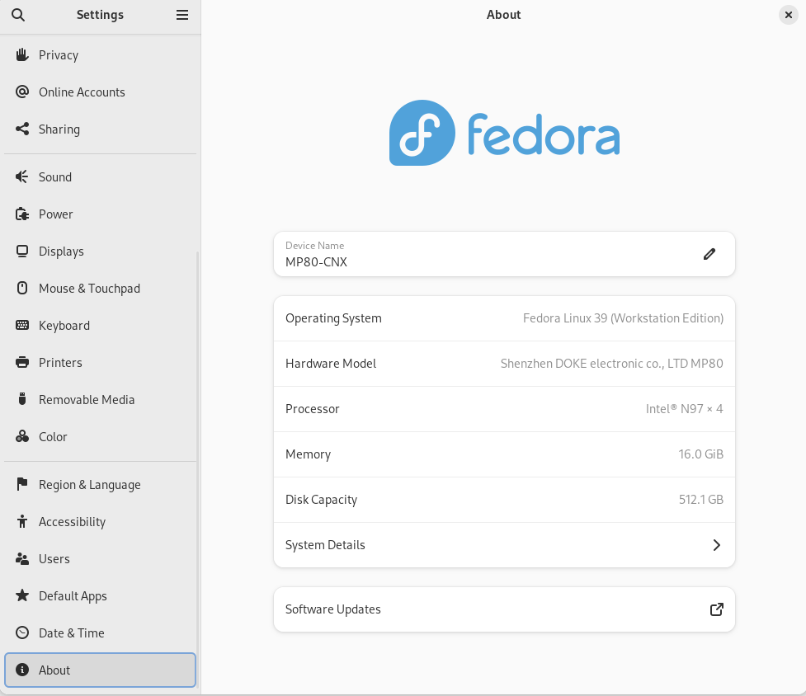Image resolution: width=806 pixels, height=696 pixels.
Task: Select the Color panel label
Action: (53, 436)
